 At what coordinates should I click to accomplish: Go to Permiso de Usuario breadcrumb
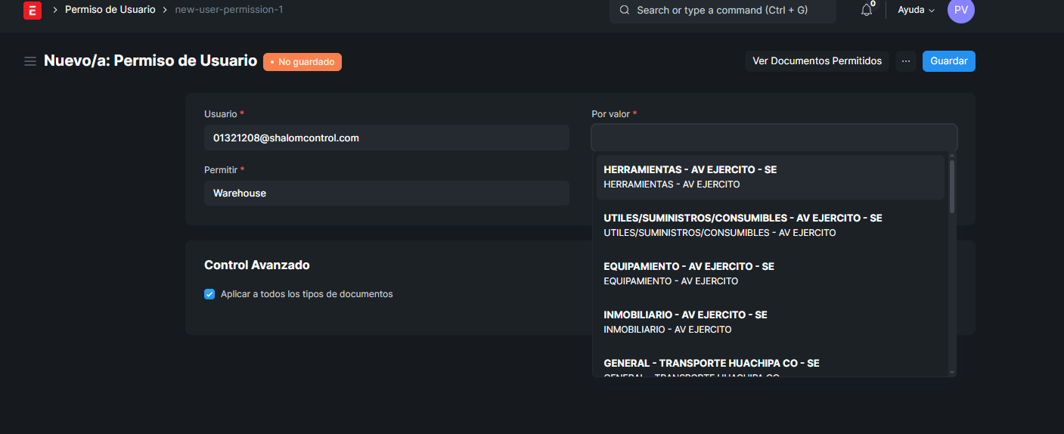tap(110, 10)
